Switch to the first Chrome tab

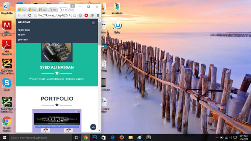coord(22,10)
